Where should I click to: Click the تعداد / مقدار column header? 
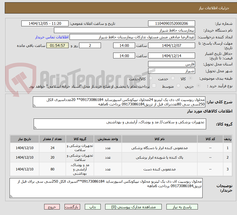(52, 139)
